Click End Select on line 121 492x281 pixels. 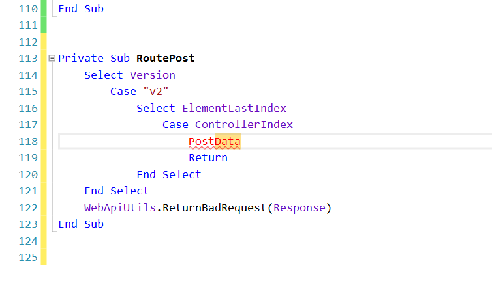coord(116,191)
